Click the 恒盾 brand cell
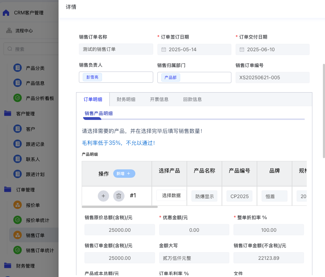 click(275, 196)
